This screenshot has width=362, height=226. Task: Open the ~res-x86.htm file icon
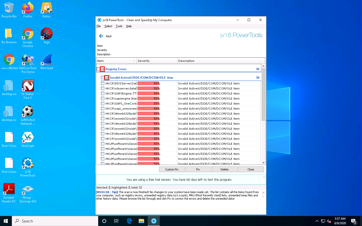pos(9,62)
